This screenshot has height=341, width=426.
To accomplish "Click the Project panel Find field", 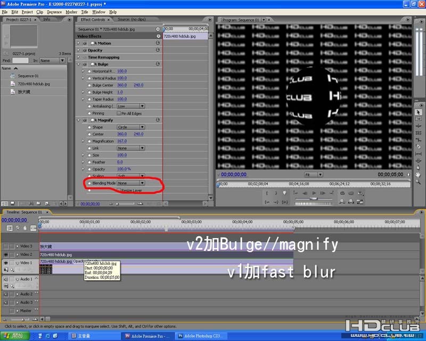I will click(x=20, y=60).
